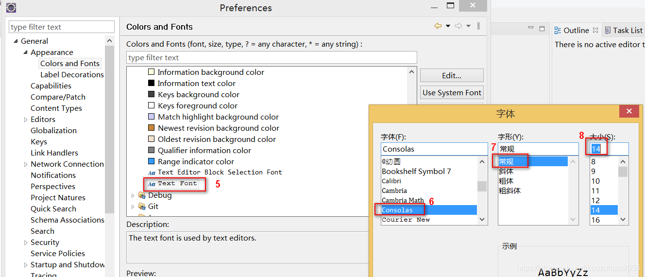Collapse the Appearance tree node

(25, 52)
